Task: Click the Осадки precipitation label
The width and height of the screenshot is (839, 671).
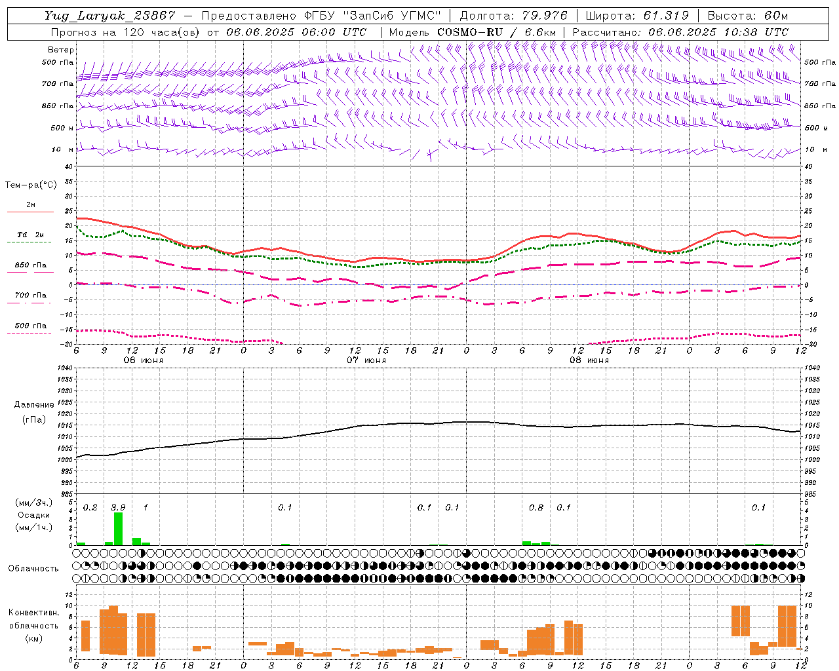Action: 33,515
